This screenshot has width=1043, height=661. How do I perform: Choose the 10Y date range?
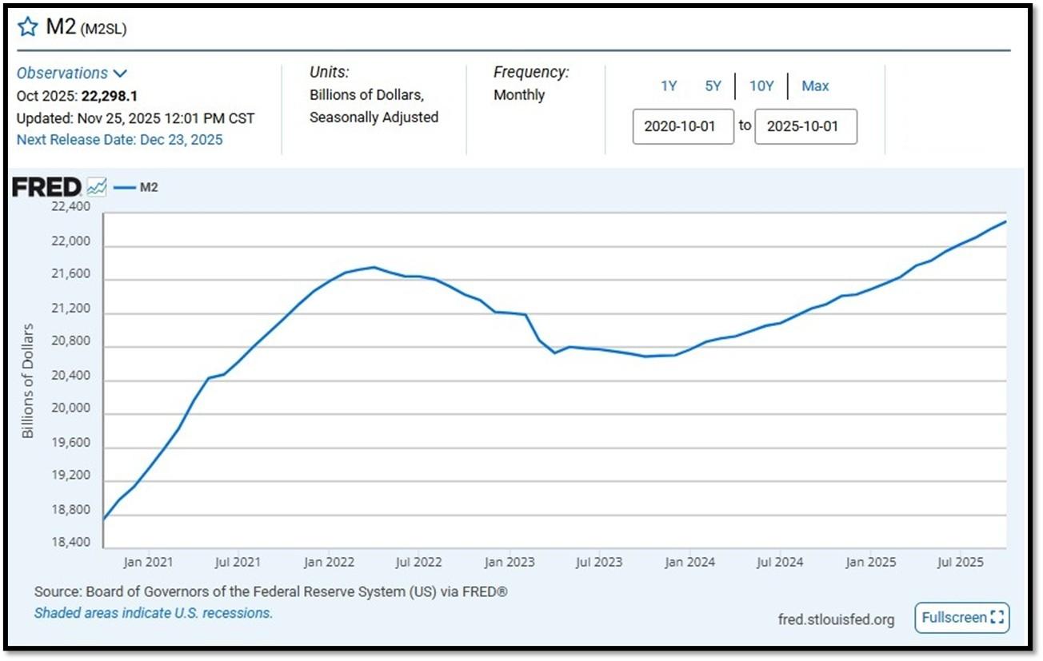pos(761,86)
